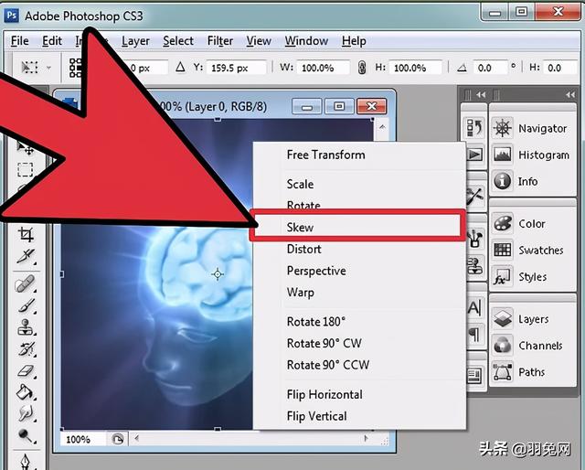Select the Slice tool
Screen dimensions: 585x470
(26, 257)
